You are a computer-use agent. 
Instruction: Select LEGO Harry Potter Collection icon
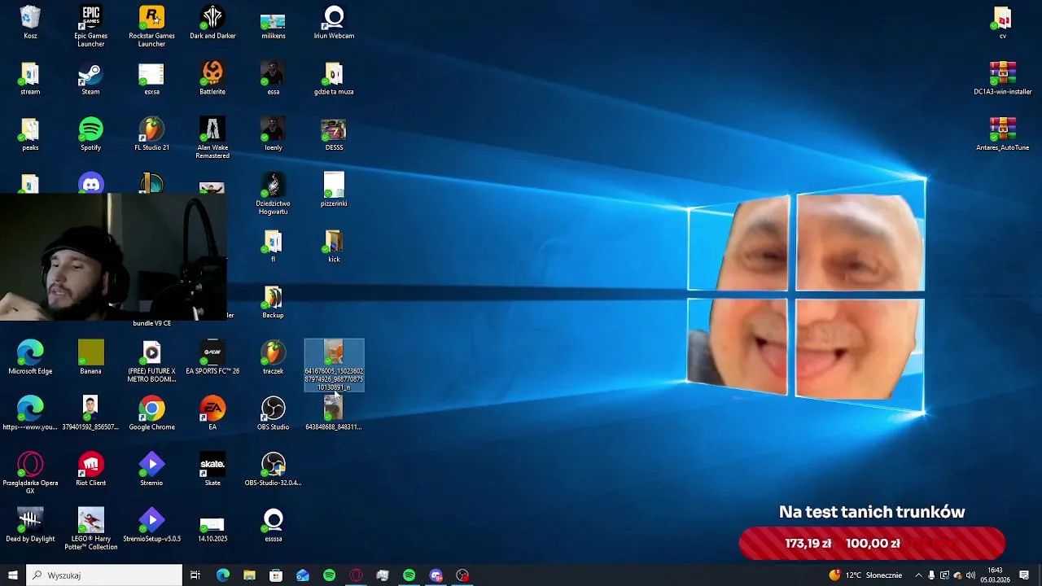90,529
